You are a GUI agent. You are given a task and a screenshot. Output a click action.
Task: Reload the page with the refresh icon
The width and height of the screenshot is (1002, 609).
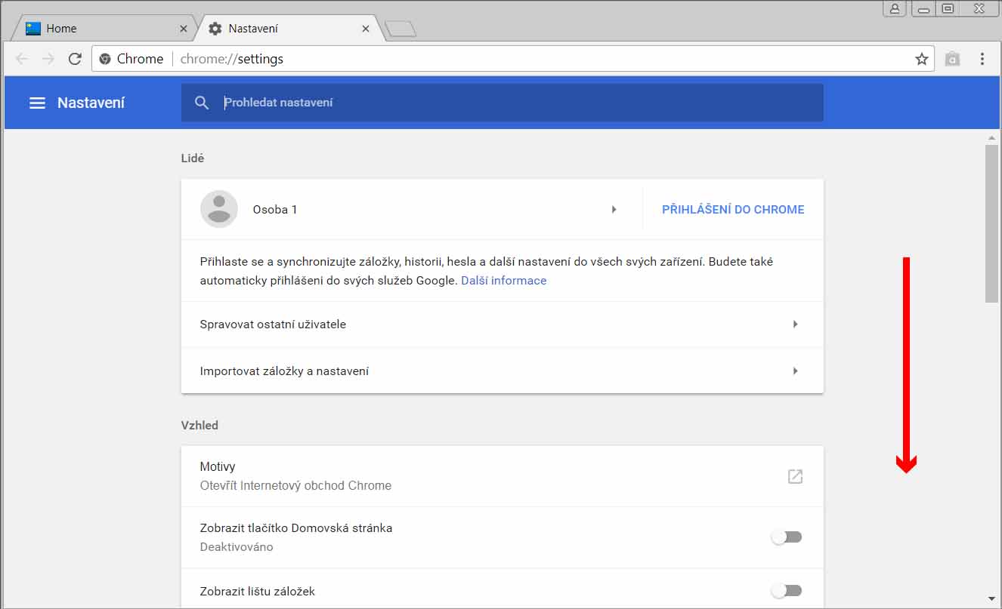tap(75, 59)
